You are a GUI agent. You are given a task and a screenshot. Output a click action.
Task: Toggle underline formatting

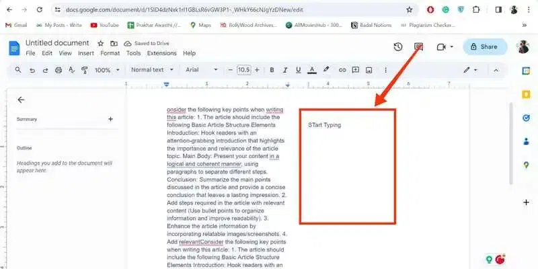click(298, 70)
